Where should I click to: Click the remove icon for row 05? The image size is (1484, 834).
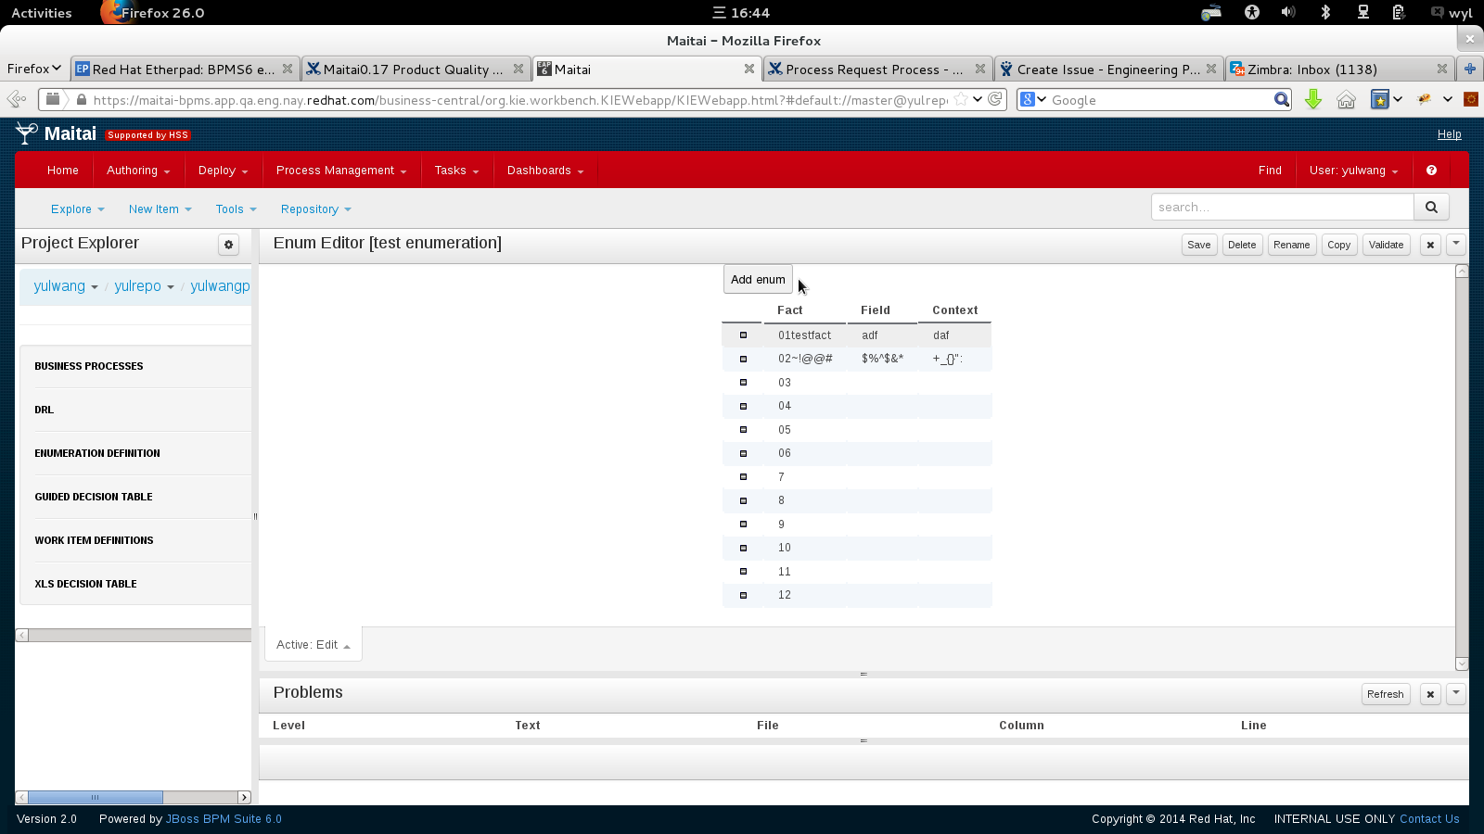(743, 430)
